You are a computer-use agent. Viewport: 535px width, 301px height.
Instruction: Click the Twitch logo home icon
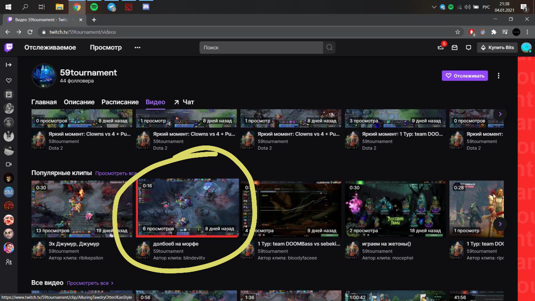tap(8, 47)
